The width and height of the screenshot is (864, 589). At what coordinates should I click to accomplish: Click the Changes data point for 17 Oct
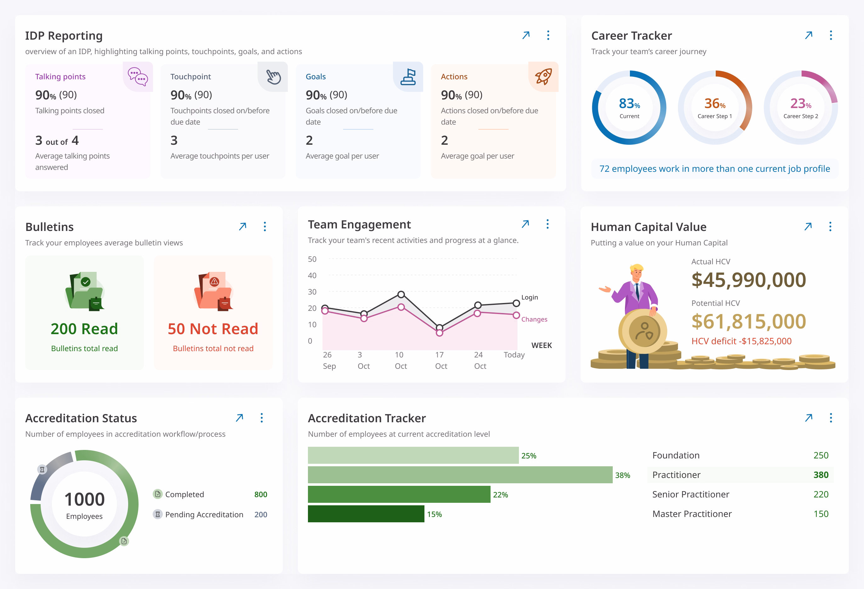440,333
